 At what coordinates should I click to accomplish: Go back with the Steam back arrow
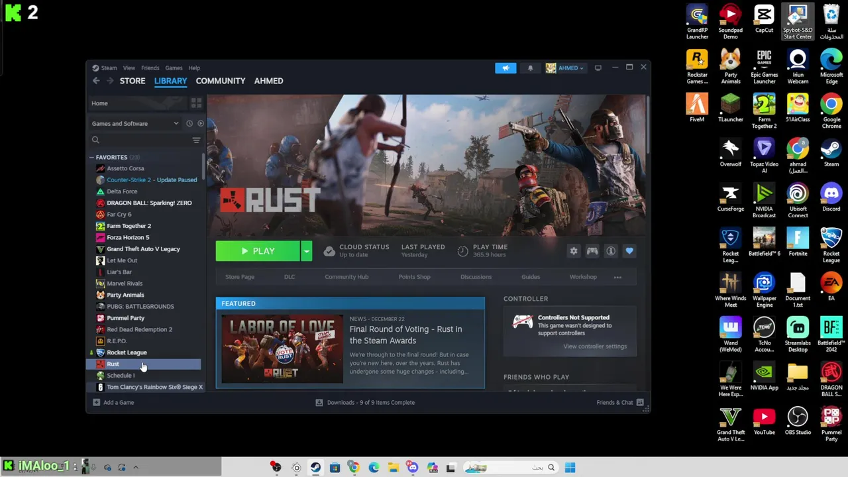(x=96, y=81)
